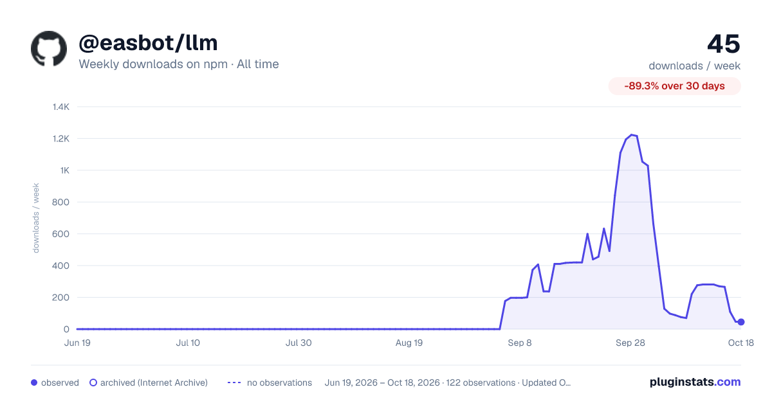Click the Aug 19 x-axis label
The image size is (772, 405).
(409, 343)
